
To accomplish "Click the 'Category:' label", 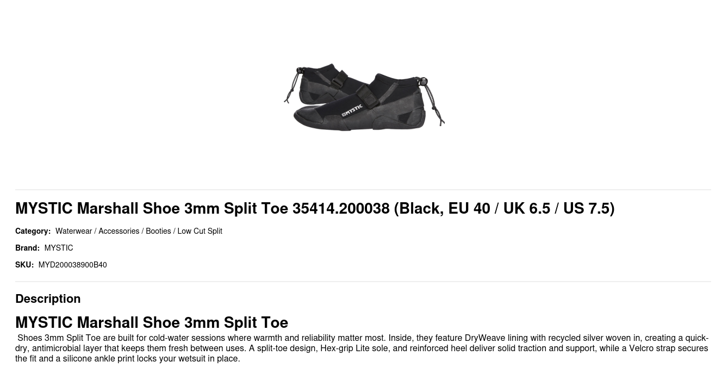I will [x=33, y=232].
